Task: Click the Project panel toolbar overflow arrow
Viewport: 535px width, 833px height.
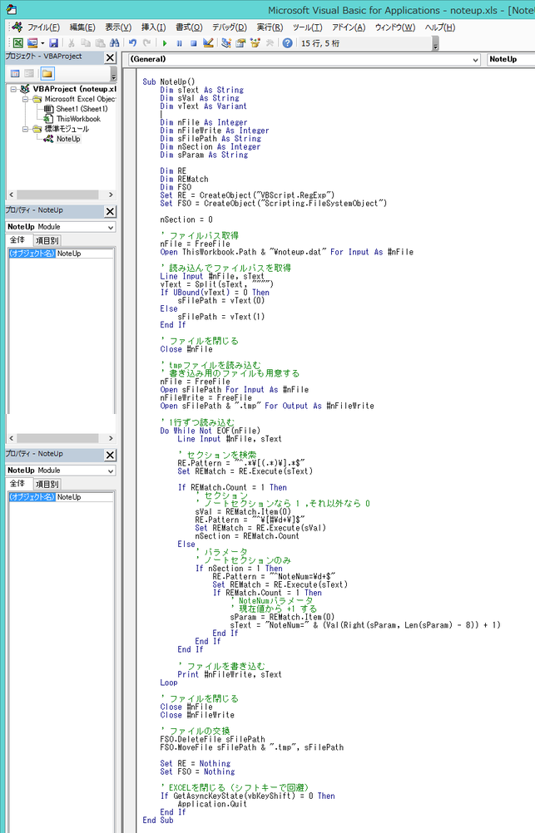Action: coord(113,74)
